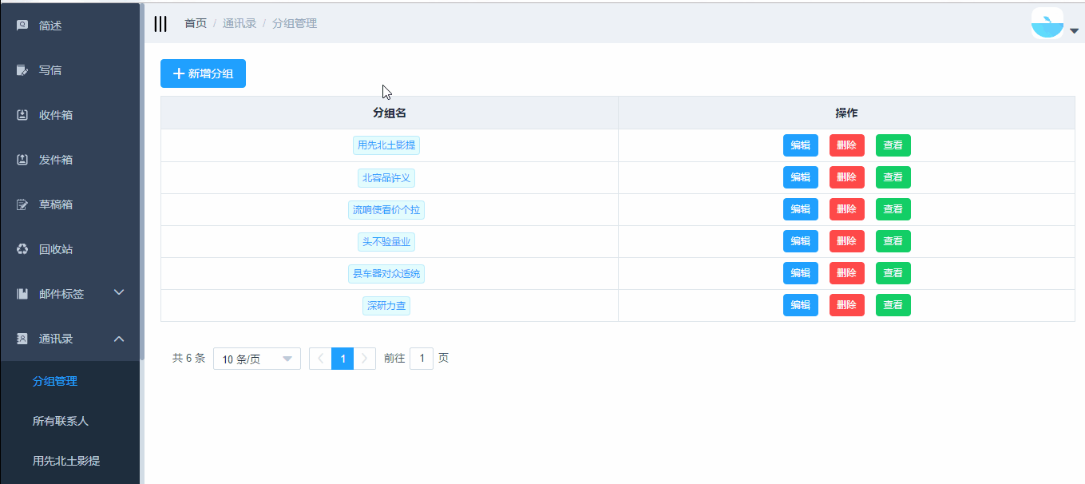Click the 头不验量业 group name tag
This screenshot has height=484, width=1085.
click(386, 241)
